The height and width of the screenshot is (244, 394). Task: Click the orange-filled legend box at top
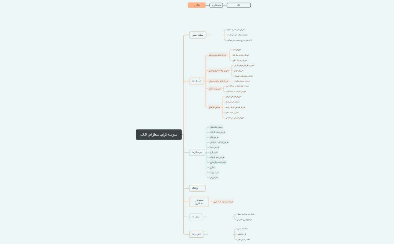197,5
